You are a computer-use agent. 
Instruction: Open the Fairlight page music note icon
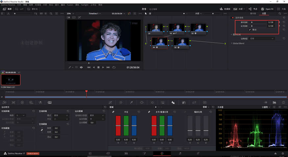coord(180,153)
